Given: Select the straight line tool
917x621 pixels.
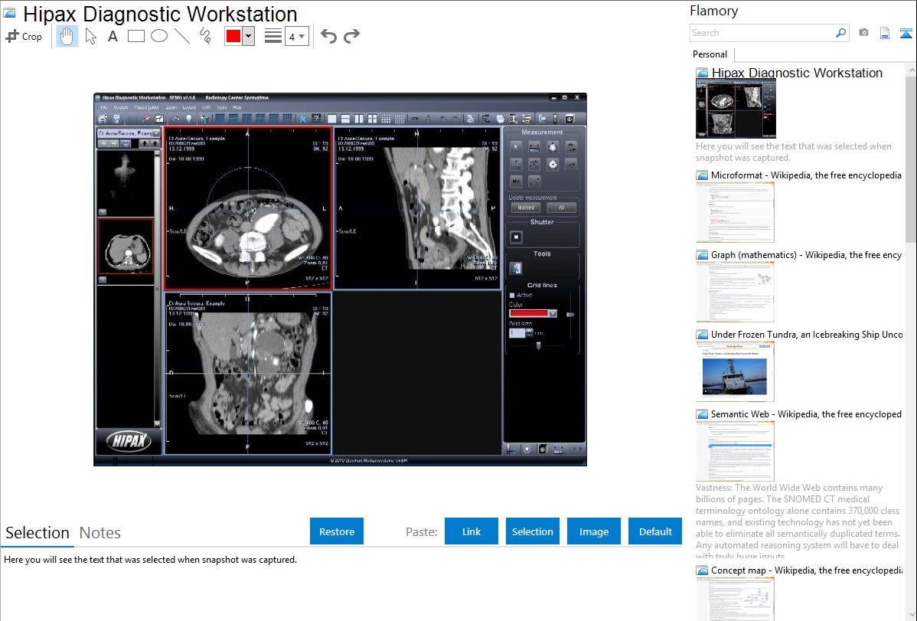Looking at the screenshot, I should tap(182, 36).
